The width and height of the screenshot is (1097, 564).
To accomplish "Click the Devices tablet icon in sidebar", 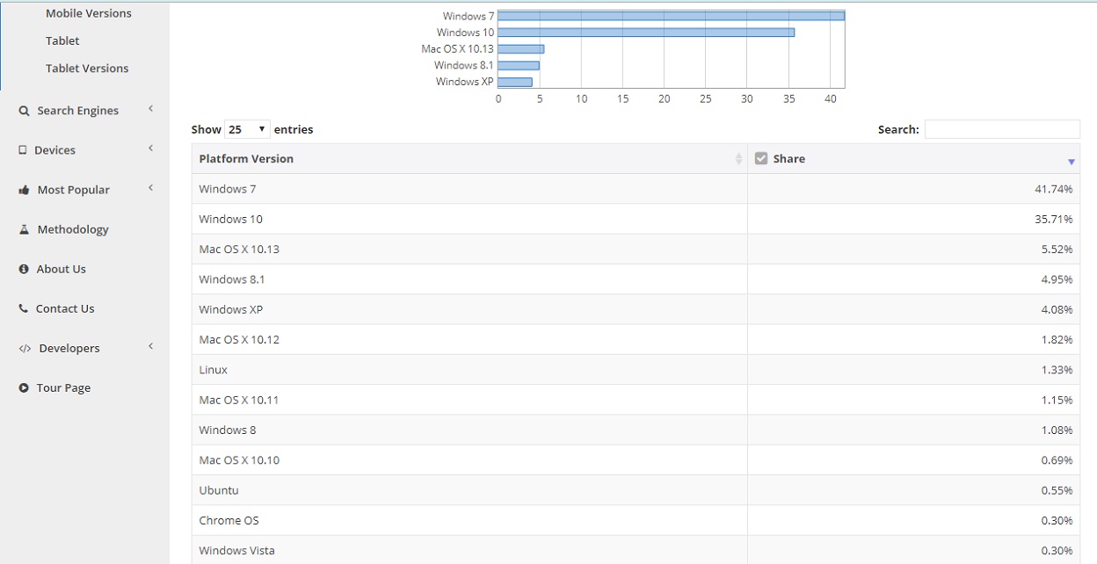I will (x=23, y=150).
